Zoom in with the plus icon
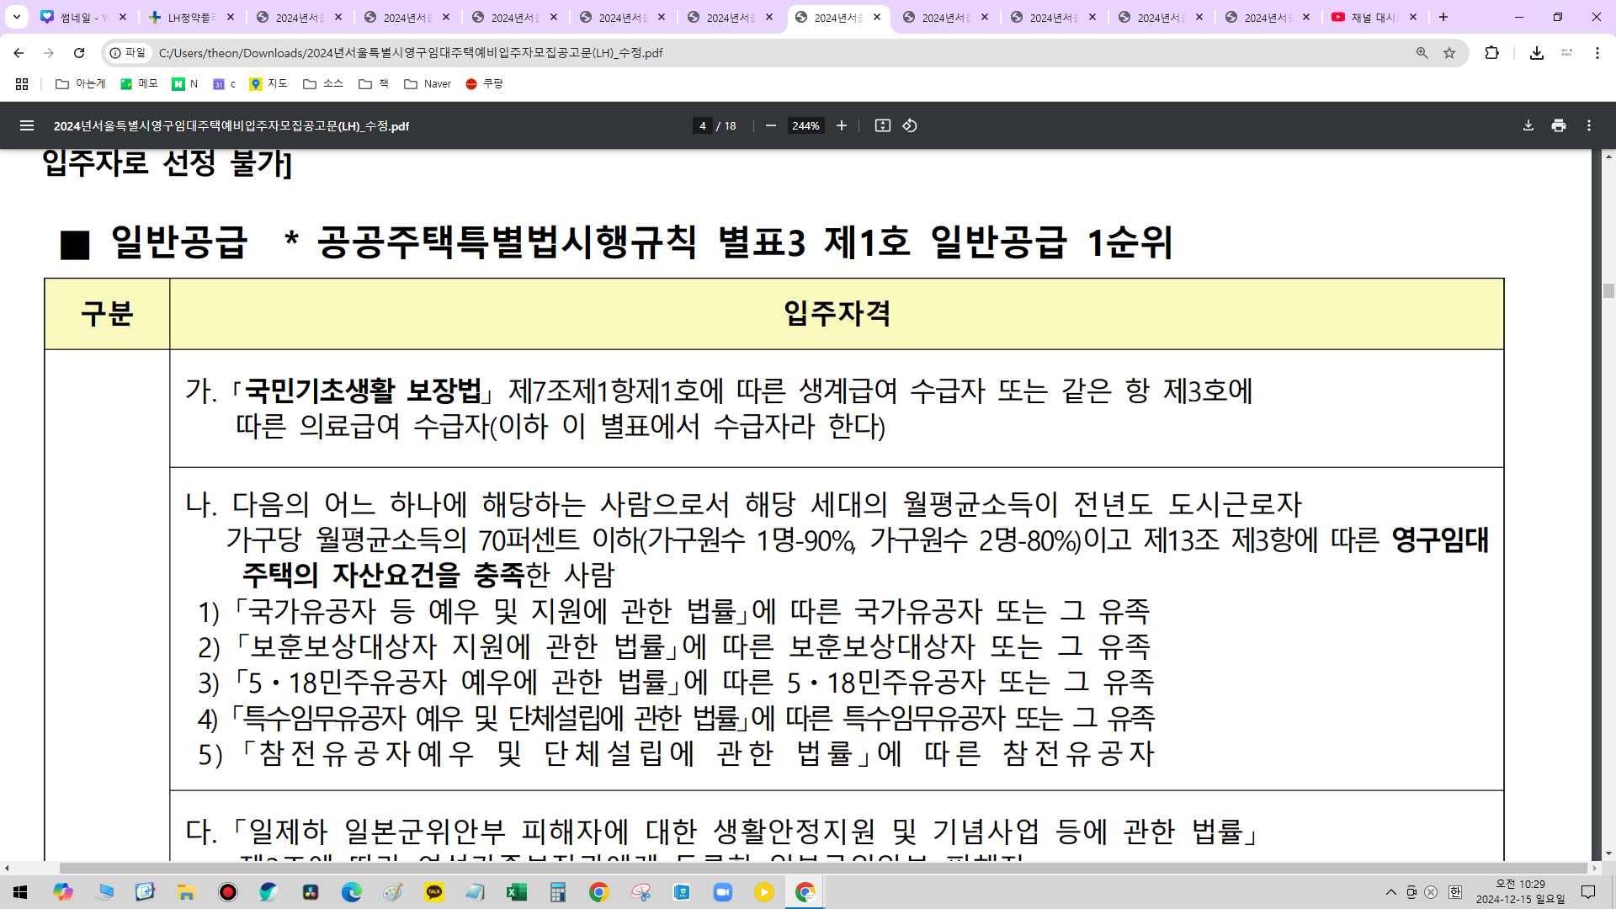 (841, 125)
